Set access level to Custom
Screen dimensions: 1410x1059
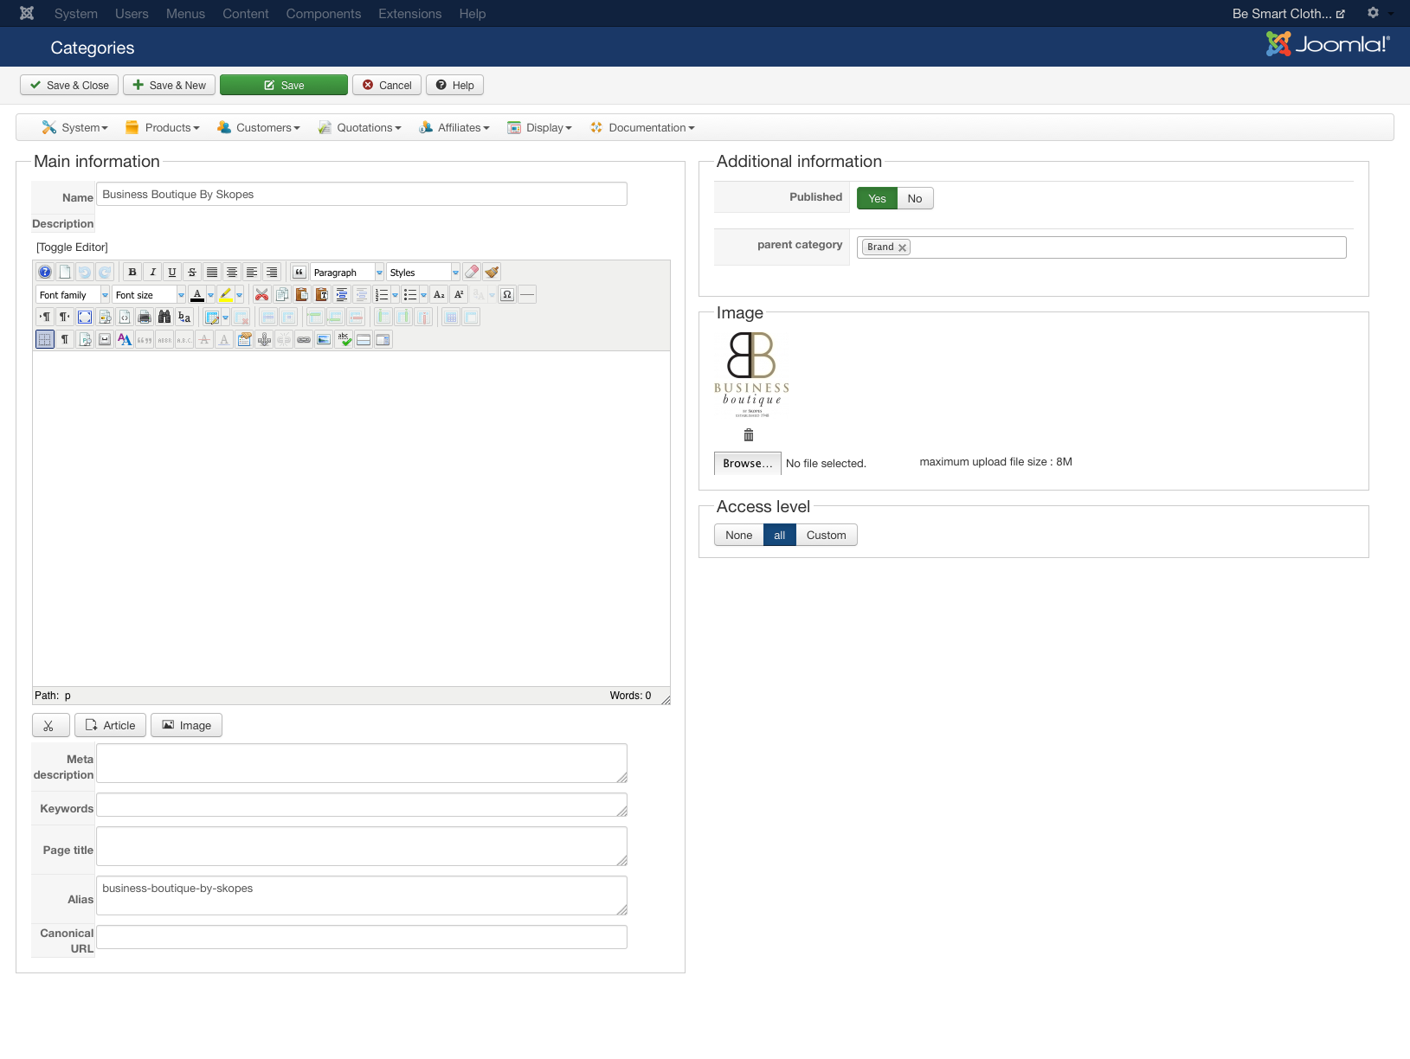(x=827, y=535)
